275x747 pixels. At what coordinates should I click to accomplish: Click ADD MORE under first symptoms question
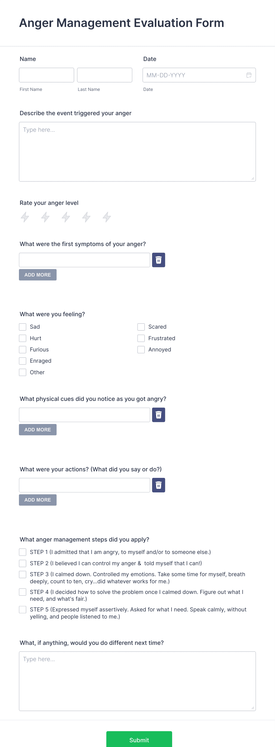tap(38, 274)
